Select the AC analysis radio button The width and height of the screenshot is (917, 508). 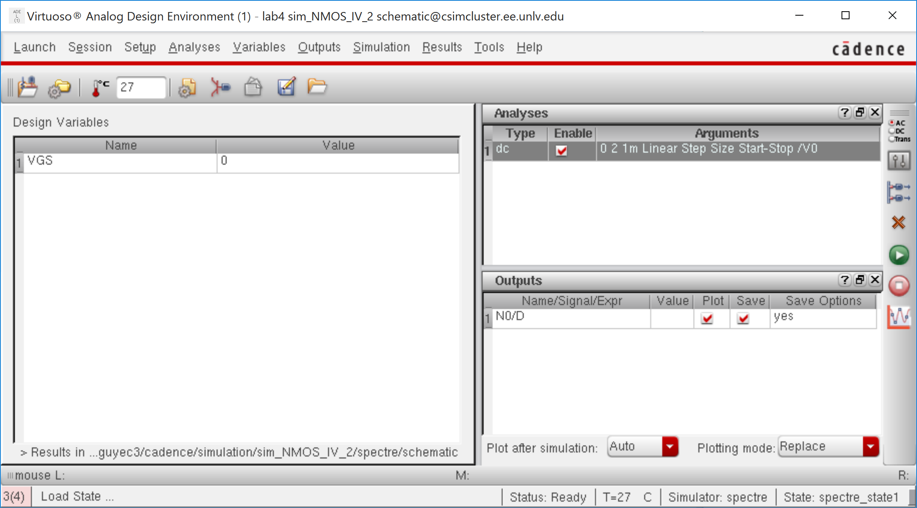click(x=892, y=123)
